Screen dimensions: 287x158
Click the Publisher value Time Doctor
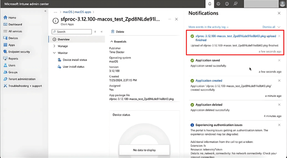click(117, 52)
